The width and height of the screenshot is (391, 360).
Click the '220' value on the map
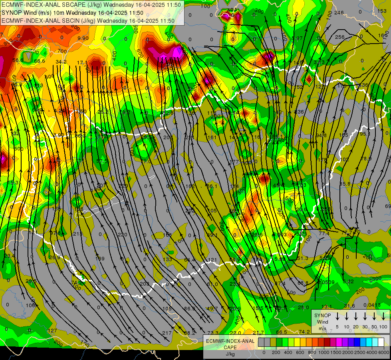click(x=123, y=234)
